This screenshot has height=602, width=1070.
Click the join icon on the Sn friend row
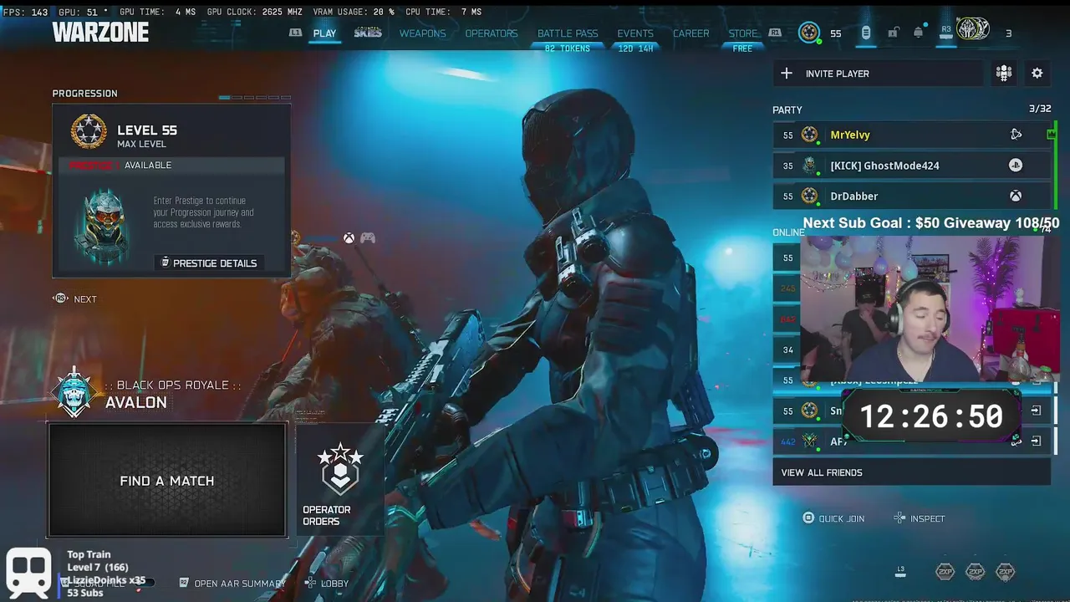(1036, 411)
